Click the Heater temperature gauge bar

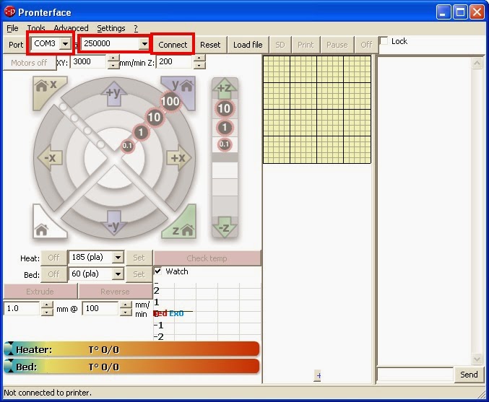pos(131,349)
